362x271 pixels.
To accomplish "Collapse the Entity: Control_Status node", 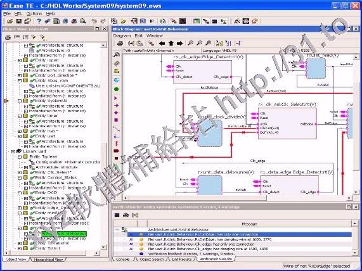I will (x=20, y=177).
